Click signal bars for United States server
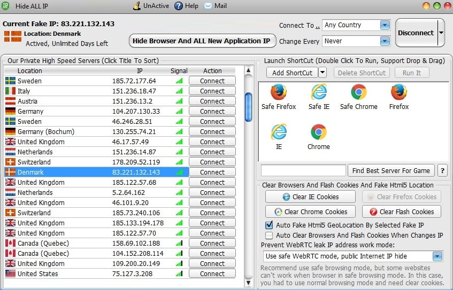453x290 pixels. tap(179, 274)
